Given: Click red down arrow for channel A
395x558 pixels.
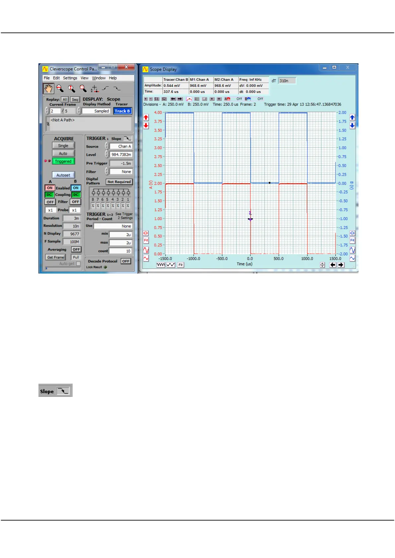Looking at the screenshot, I should coord(146,126).
